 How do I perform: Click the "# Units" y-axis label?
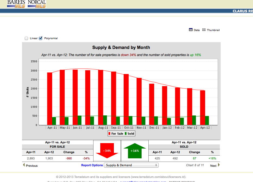[x=27, y=92]
